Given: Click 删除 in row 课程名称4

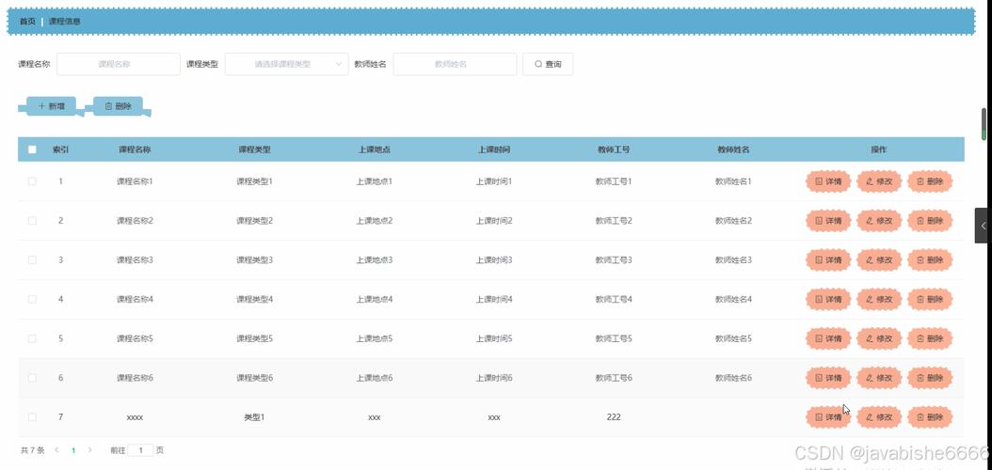Looking at the screenshot, I should point(930,299).
